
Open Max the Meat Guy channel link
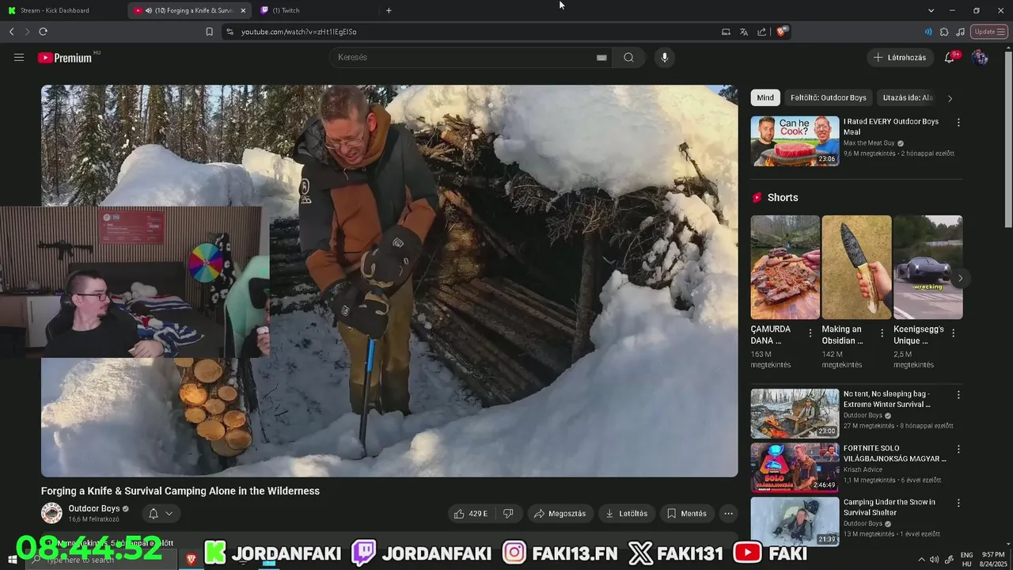(x=869, y=143)
